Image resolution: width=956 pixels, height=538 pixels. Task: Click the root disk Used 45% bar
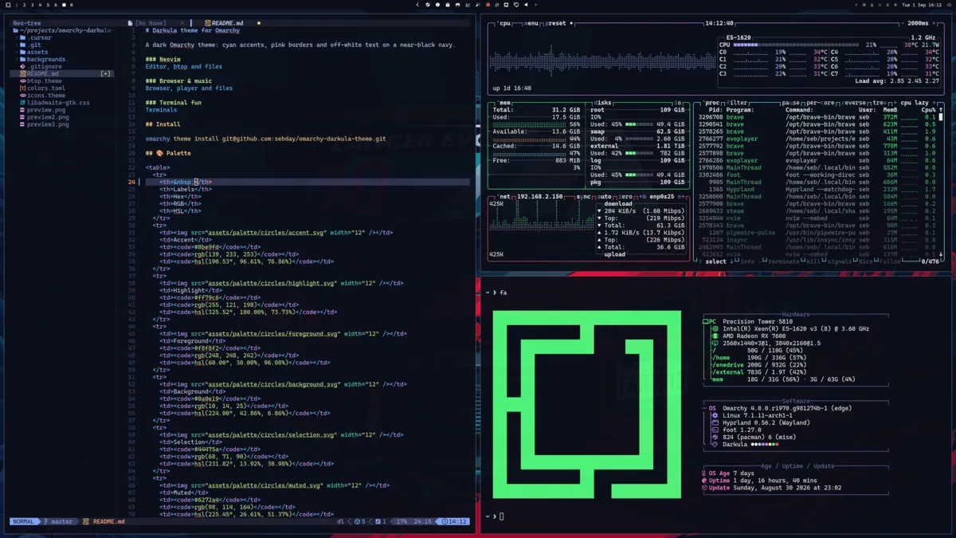click(638, 124)
